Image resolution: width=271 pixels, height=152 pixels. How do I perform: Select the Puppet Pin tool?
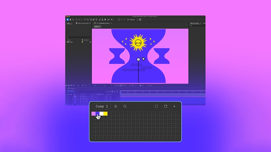[112, 20]
